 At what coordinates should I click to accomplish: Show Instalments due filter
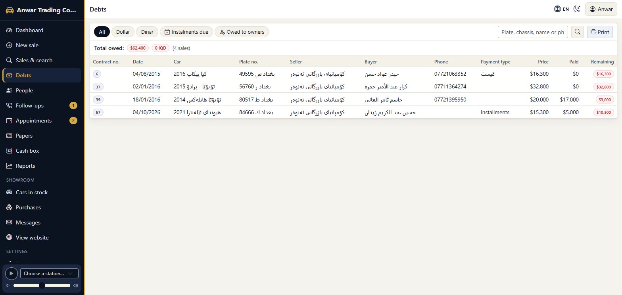coord(186,32)
